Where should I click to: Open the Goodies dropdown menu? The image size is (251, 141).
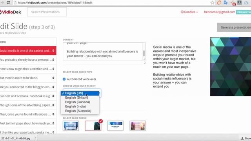[189, 12]
